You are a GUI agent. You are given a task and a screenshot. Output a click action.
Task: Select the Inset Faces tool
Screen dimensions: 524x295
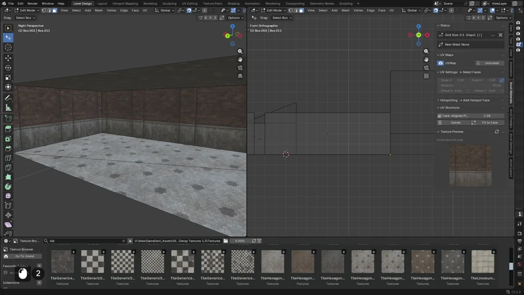8,139
